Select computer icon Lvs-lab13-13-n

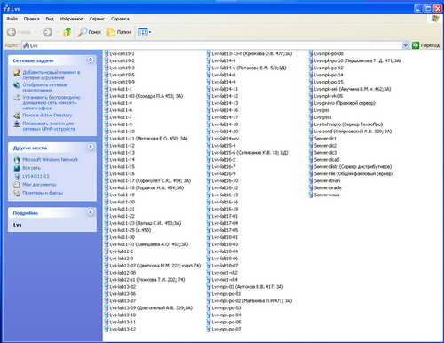(209, 53)
